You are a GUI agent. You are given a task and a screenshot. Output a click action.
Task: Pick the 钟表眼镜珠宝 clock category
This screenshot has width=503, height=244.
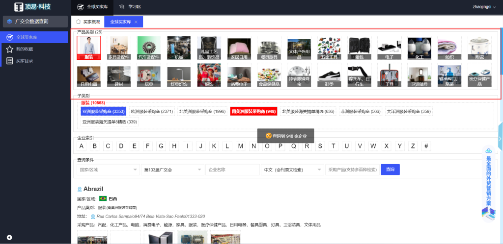click(x=299, y=74)
